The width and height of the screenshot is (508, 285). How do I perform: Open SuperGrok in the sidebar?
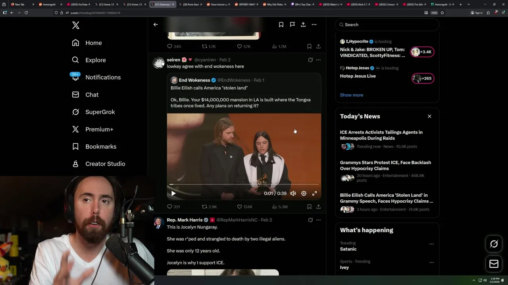93,112
